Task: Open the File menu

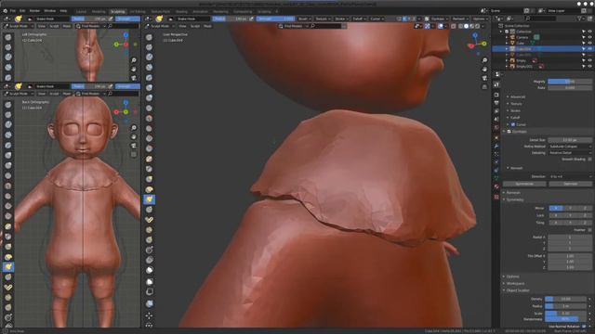Action: (x=13, y=11)
